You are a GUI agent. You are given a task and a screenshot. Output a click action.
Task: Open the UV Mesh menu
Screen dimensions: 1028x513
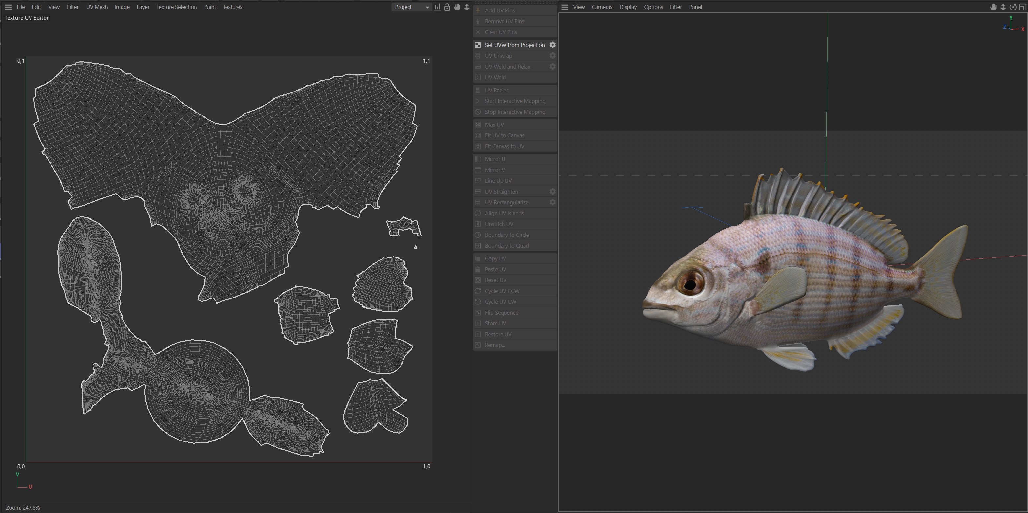[x=96, y=7]
